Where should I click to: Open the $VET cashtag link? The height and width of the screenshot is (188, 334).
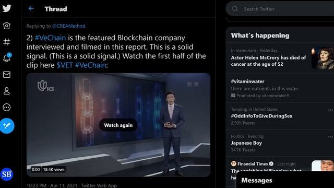(x=65, y=65)
